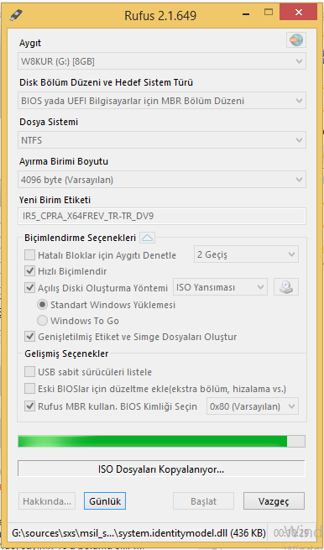The image size is (324, 550).
Task: Click the system.identitymodel.dll status bar path
Action: coord(138,533)
